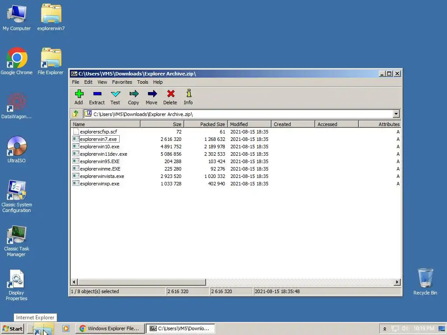Sort by Name column header
This screenshot has height=335, width=447.
106,124
